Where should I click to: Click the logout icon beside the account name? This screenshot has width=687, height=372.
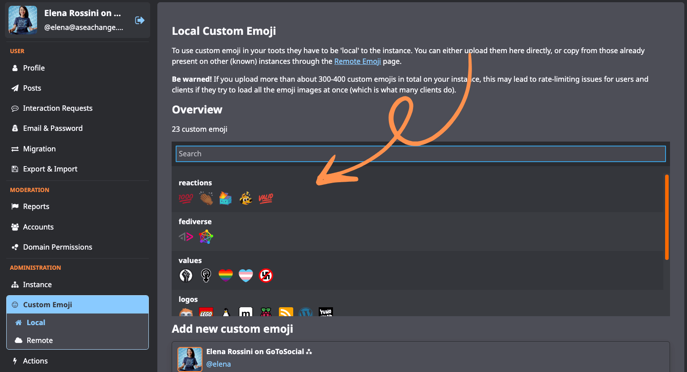click(139, 20)
